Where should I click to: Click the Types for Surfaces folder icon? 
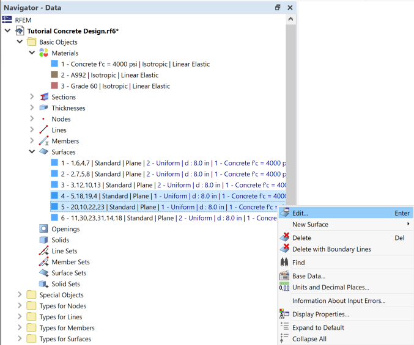[32, 339]
